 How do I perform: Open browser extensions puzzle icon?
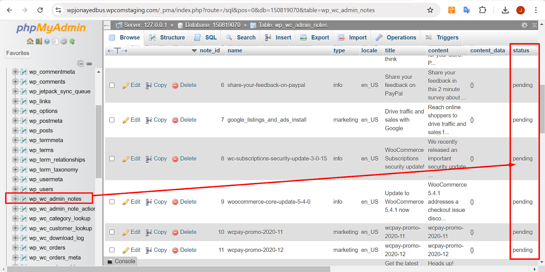[483, 10]
